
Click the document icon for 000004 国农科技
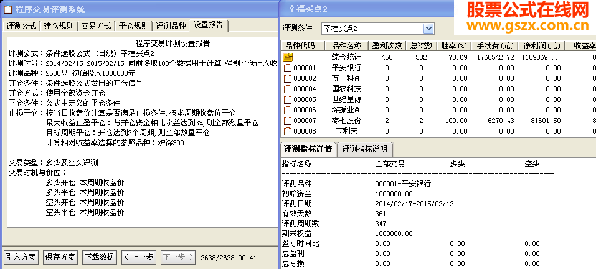pyautogui.click(x=288, y=89)
